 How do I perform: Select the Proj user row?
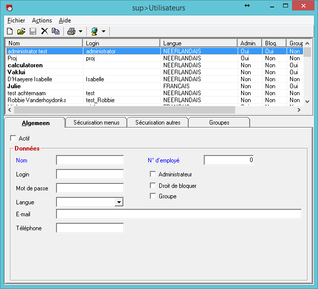155,58
